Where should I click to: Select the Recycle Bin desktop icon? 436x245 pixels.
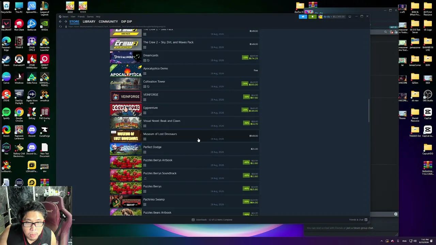(x=6, y=8)
